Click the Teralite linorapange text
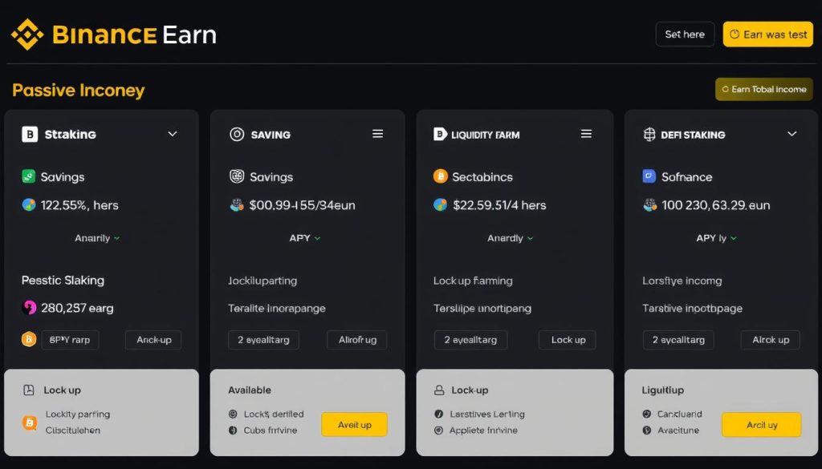 [x=277, y=309]
